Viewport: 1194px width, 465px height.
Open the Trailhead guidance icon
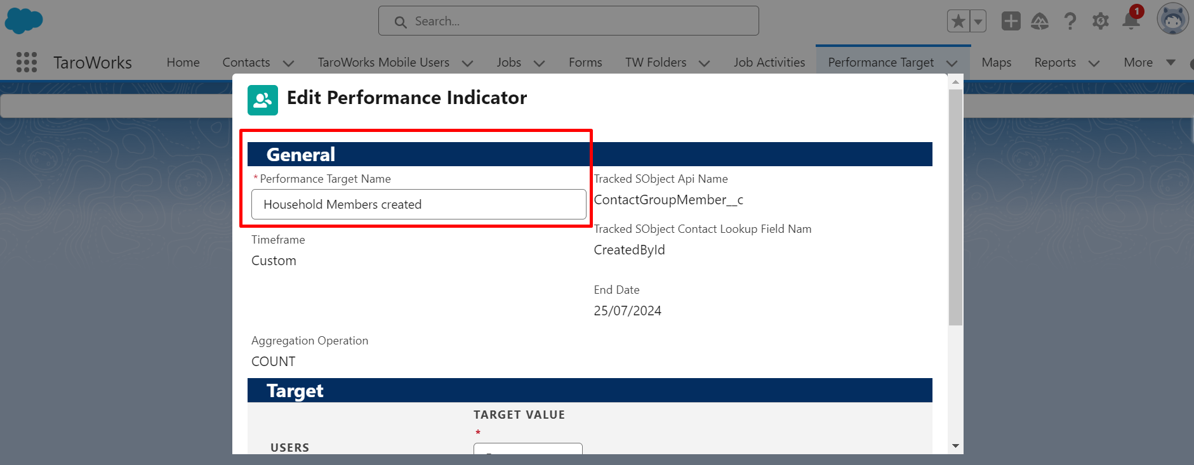coord(1040,22)
